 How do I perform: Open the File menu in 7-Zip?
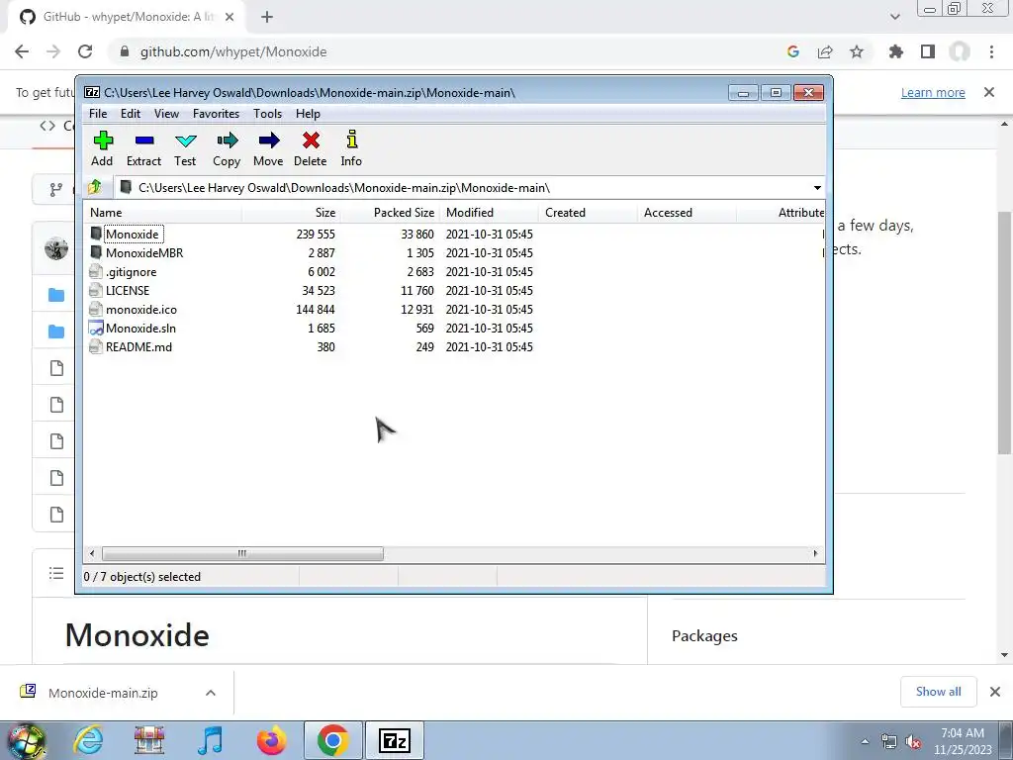[x=98, y=114]
